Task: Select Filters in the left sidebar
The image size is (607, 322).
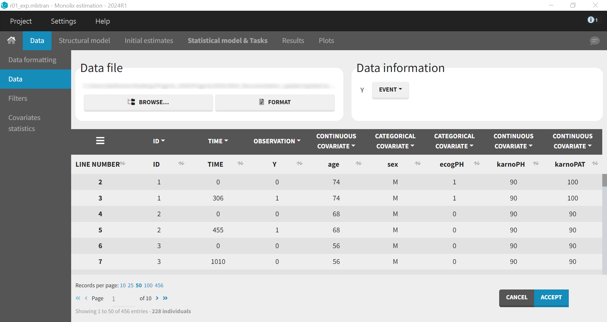Action: 18,98
